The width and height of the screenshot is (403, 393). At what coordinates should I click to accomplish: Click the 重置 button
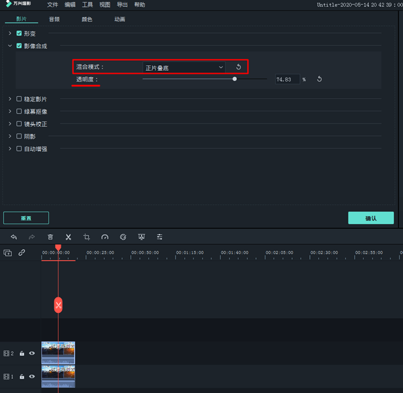26,218
